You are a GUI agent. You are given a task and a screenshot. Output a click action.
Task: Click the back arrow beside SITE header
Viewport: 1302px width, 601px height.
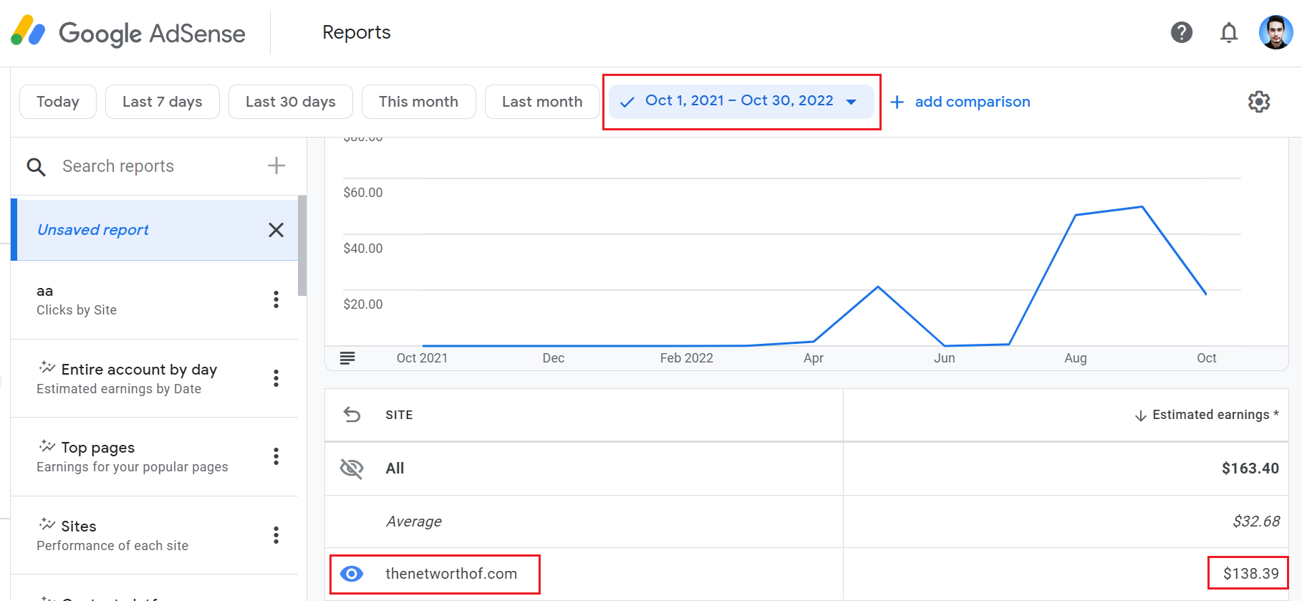click(352, 415)
